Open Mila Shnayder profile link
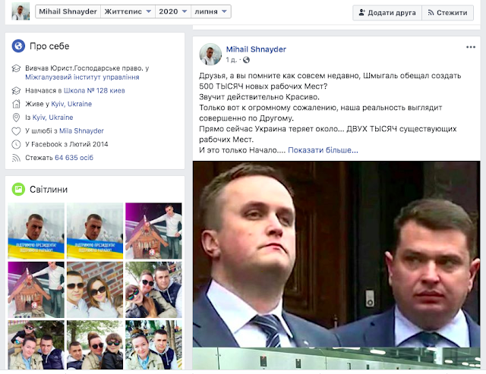The height and width of the screenshot is (374, 486). (x=81, y=130)
